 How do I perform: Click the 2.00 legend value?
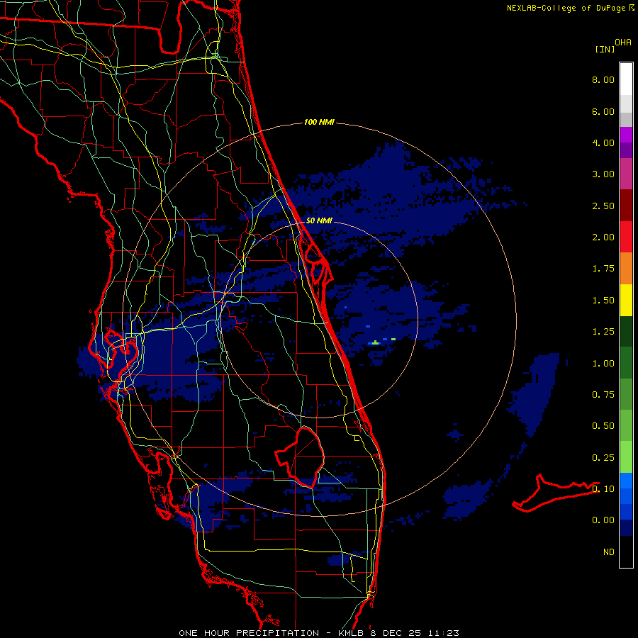[x=603, y=237]
